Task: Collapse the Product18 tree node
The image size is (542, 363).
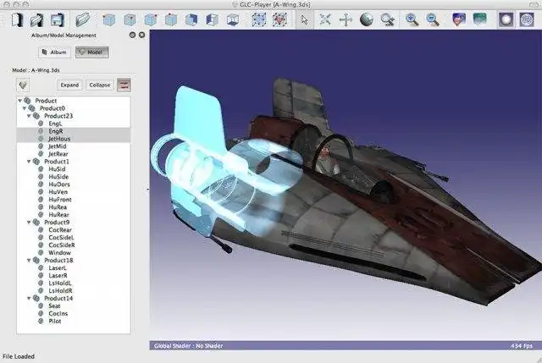Action: click(x=30, y=261)
